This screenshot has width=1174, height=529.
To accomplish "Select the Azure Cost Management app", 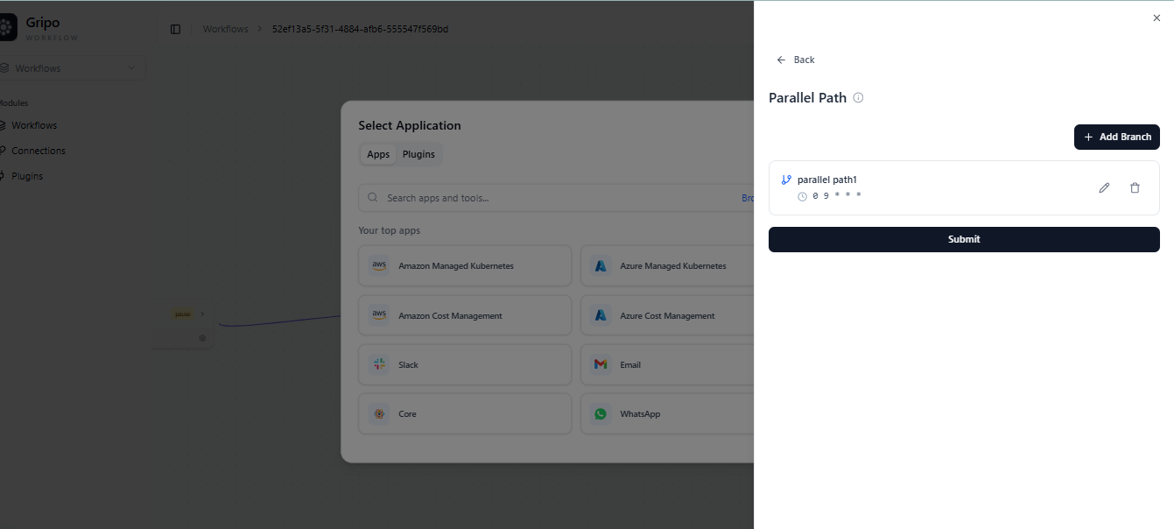I will pyautogui.click(x=667, y=315).
